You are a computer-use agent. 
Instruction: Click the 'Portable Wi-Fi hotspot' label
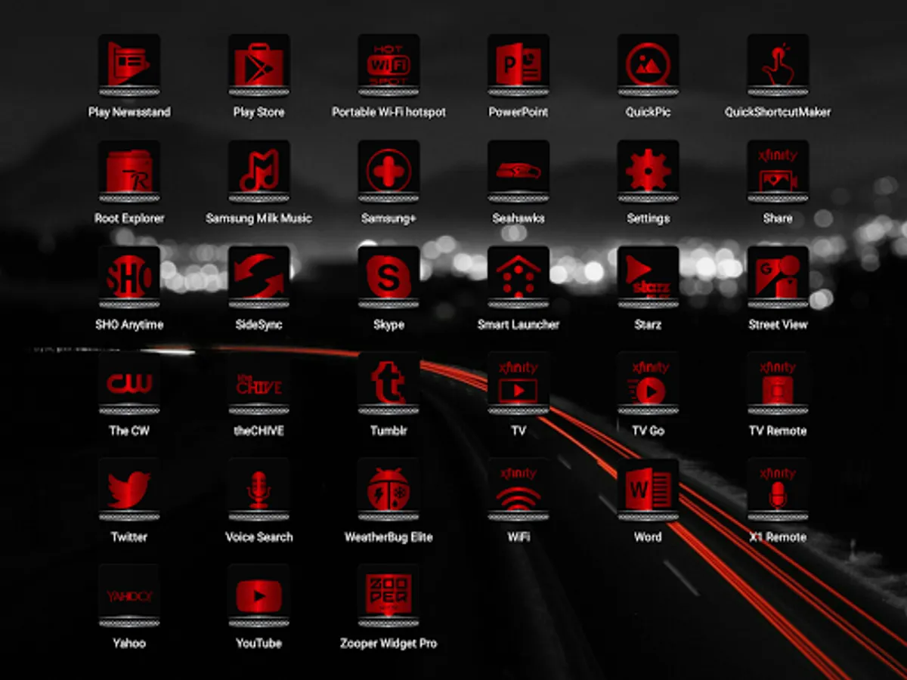(388, 113)
